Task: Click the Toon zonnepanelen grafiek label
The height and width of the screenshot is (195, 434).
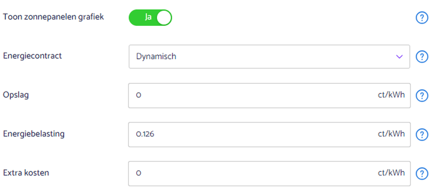Action: [53, 17]
